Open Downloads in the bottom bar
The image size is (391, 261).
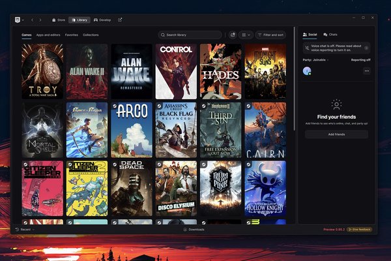pyautogui.click(x=194, y=230)
